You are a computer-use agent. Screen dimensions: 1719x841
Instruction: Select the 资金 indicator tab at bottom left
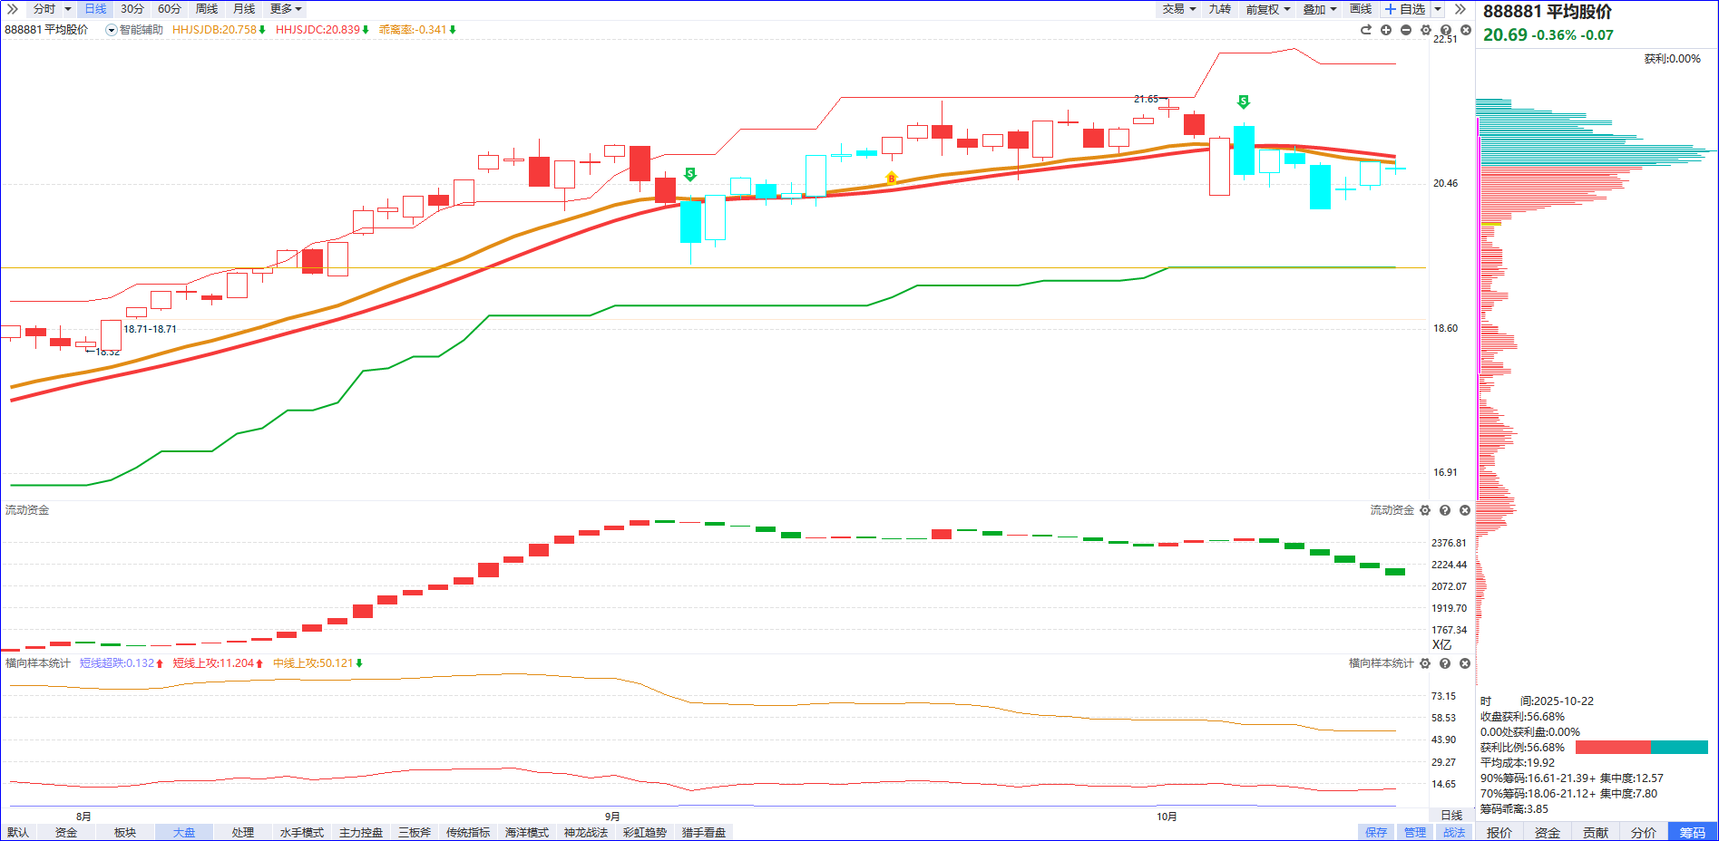(x=66, y=833)
